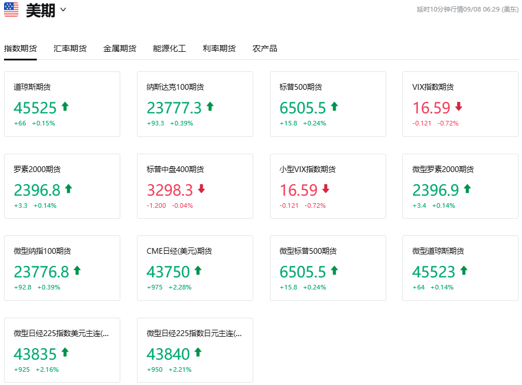
Task: Open the 微型纳指100期货 title
Action: coord(42,251)
